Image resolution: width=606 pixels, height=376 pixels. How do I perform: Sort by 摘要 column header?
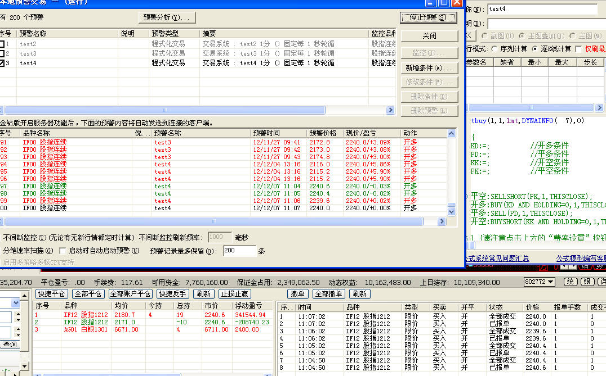point(284,34)
